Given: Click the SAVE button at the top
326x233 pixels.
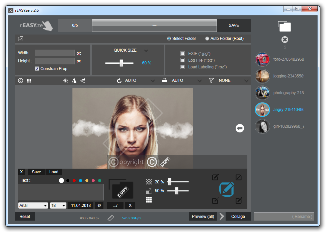Looking at the screenshot, I should coord(234,25).
